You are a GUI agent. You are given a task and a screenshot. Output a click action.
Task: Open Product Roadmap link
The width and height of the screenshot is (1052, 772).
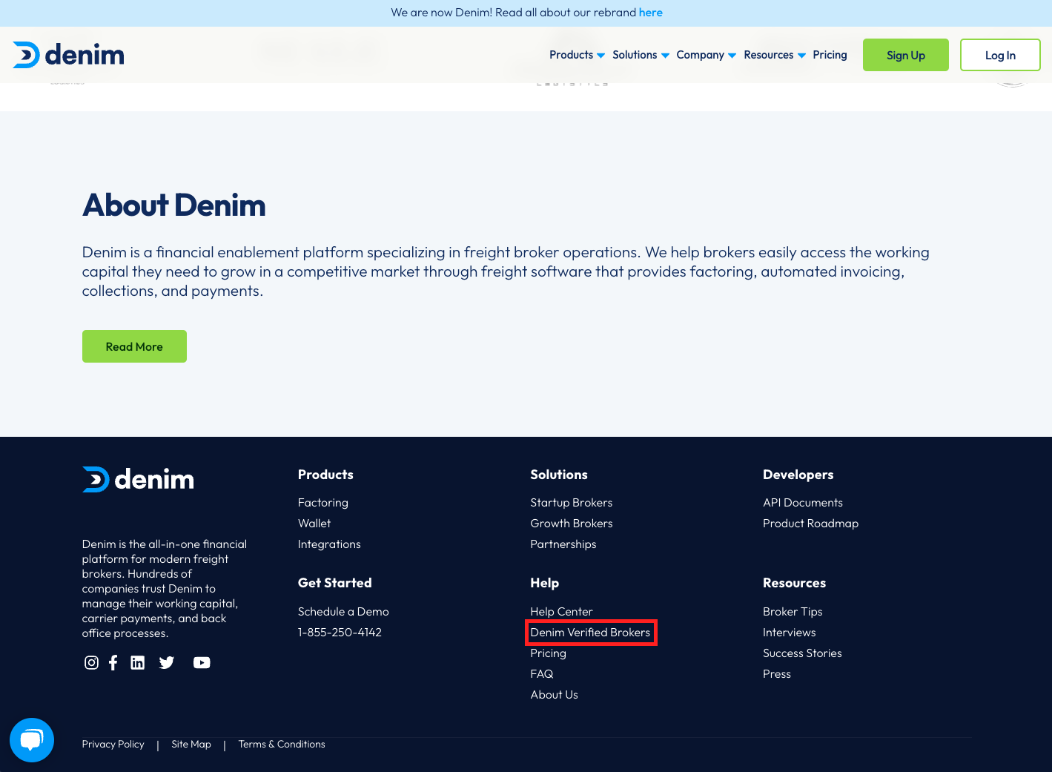click(810, 524)
